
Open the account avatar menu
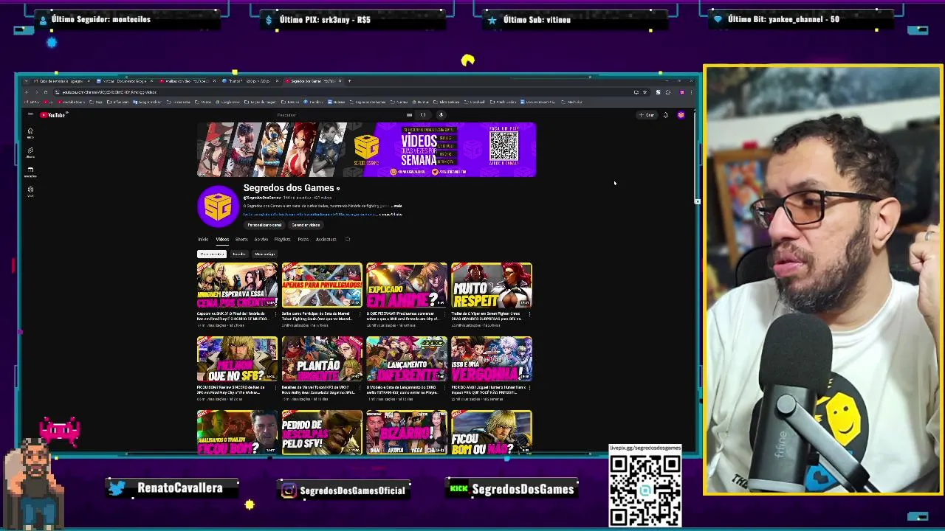point(681,115)
